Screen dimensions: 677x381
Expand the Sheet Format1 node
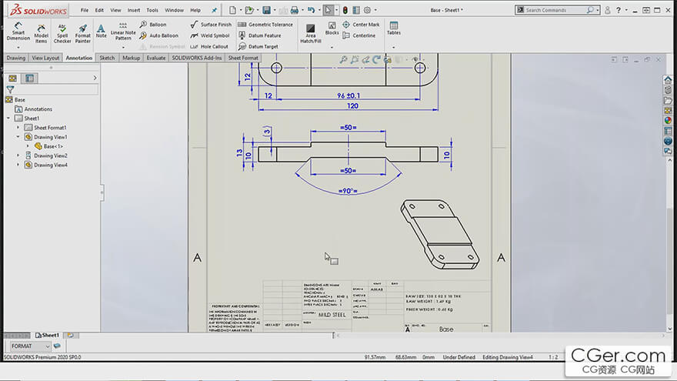(x=19, y=128)
